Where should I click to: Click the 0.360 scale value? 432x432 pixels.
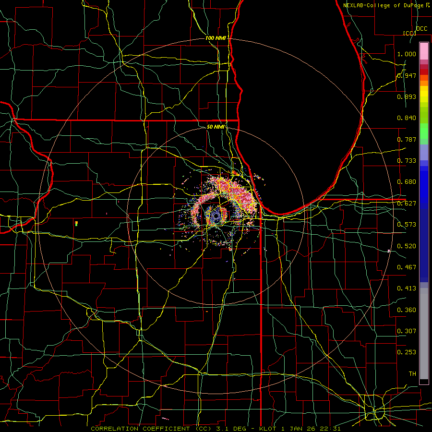point(407,310)
